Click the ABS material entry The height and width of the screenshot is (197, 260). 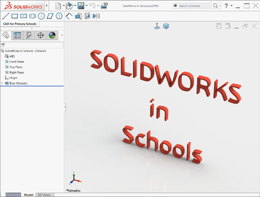(12, 56)
